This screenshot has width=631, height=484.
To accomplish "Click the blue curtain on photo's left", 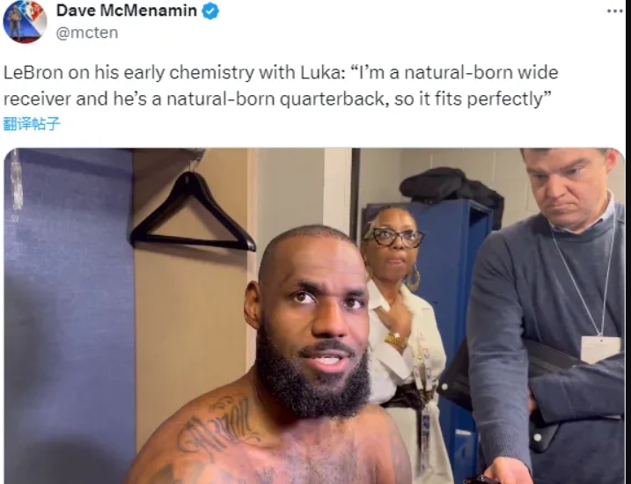I will coord(70,316).
